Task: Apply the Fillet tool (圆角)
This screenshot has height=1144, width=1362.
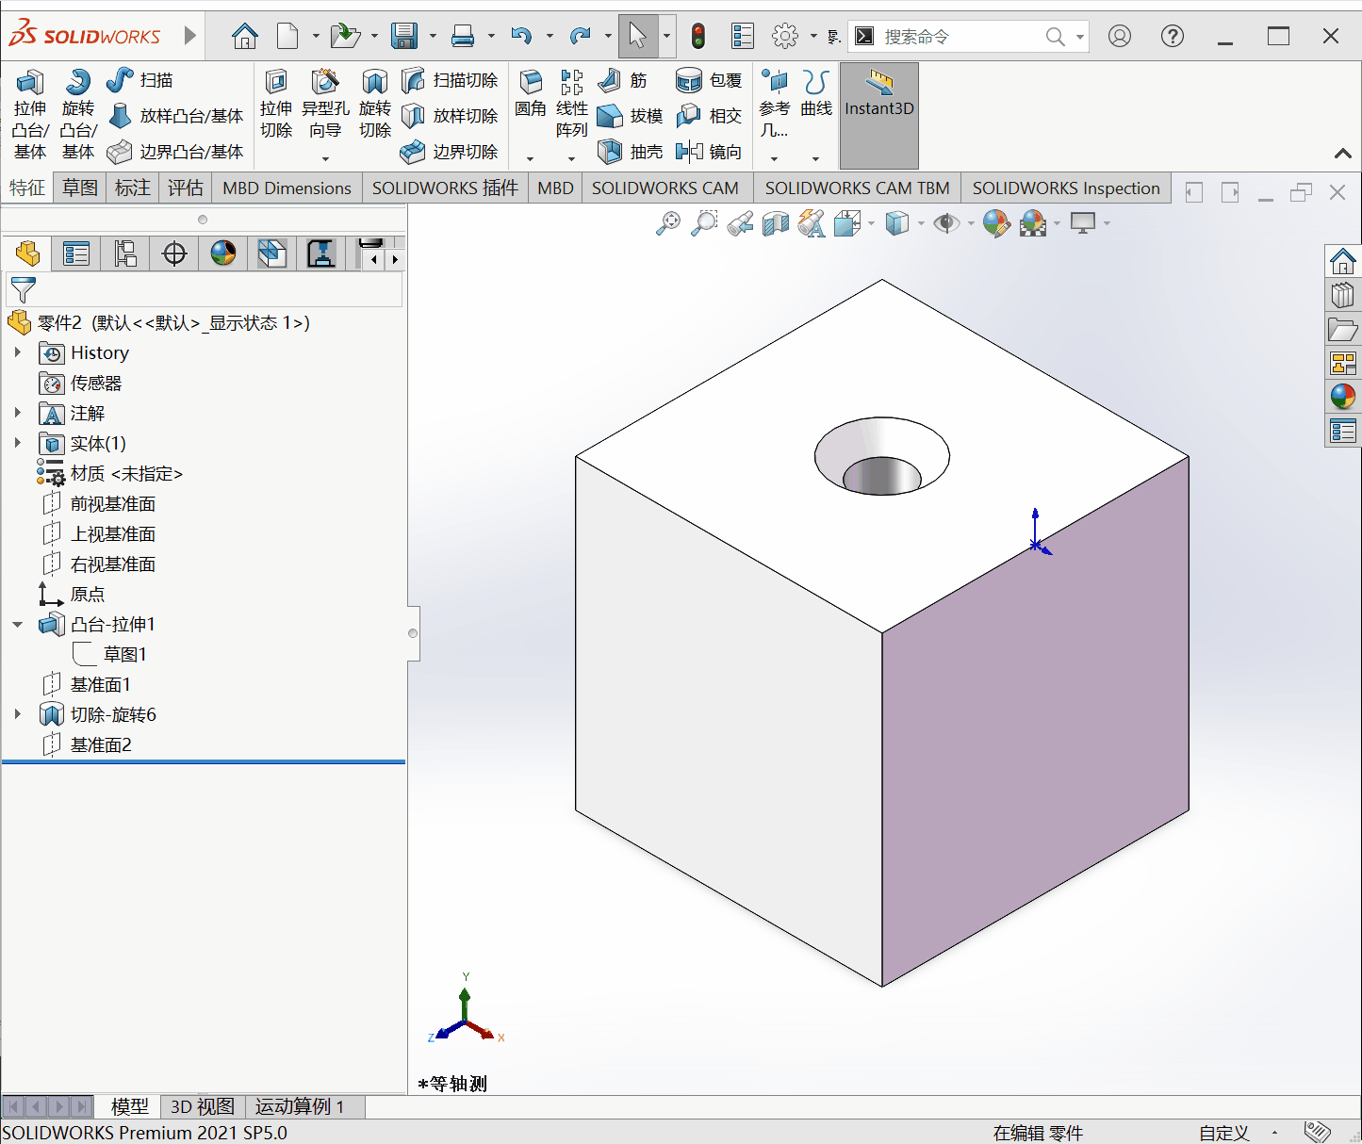Action: (531, 93)
